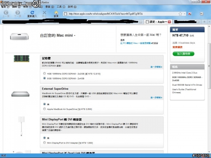Open the list-all-tabs dropdown arrow
Screen dimensions: 211x158
(209, 22)
